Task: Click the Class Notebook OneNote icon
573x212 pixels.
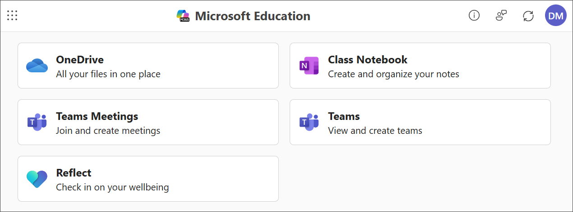Action: [309, 66]
